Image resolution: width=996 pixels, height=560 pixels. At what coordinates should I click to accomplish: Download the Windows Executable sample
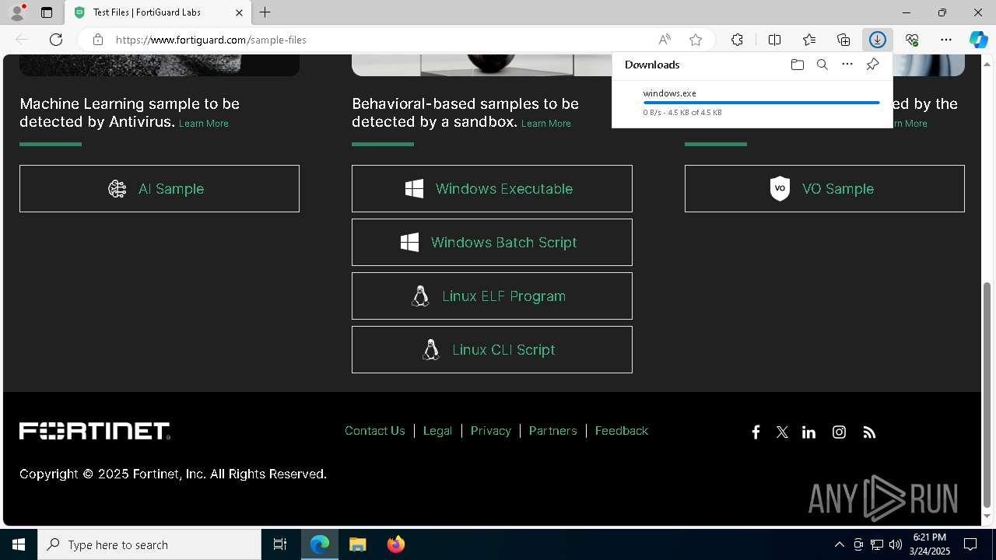click(x=492, y=188)
